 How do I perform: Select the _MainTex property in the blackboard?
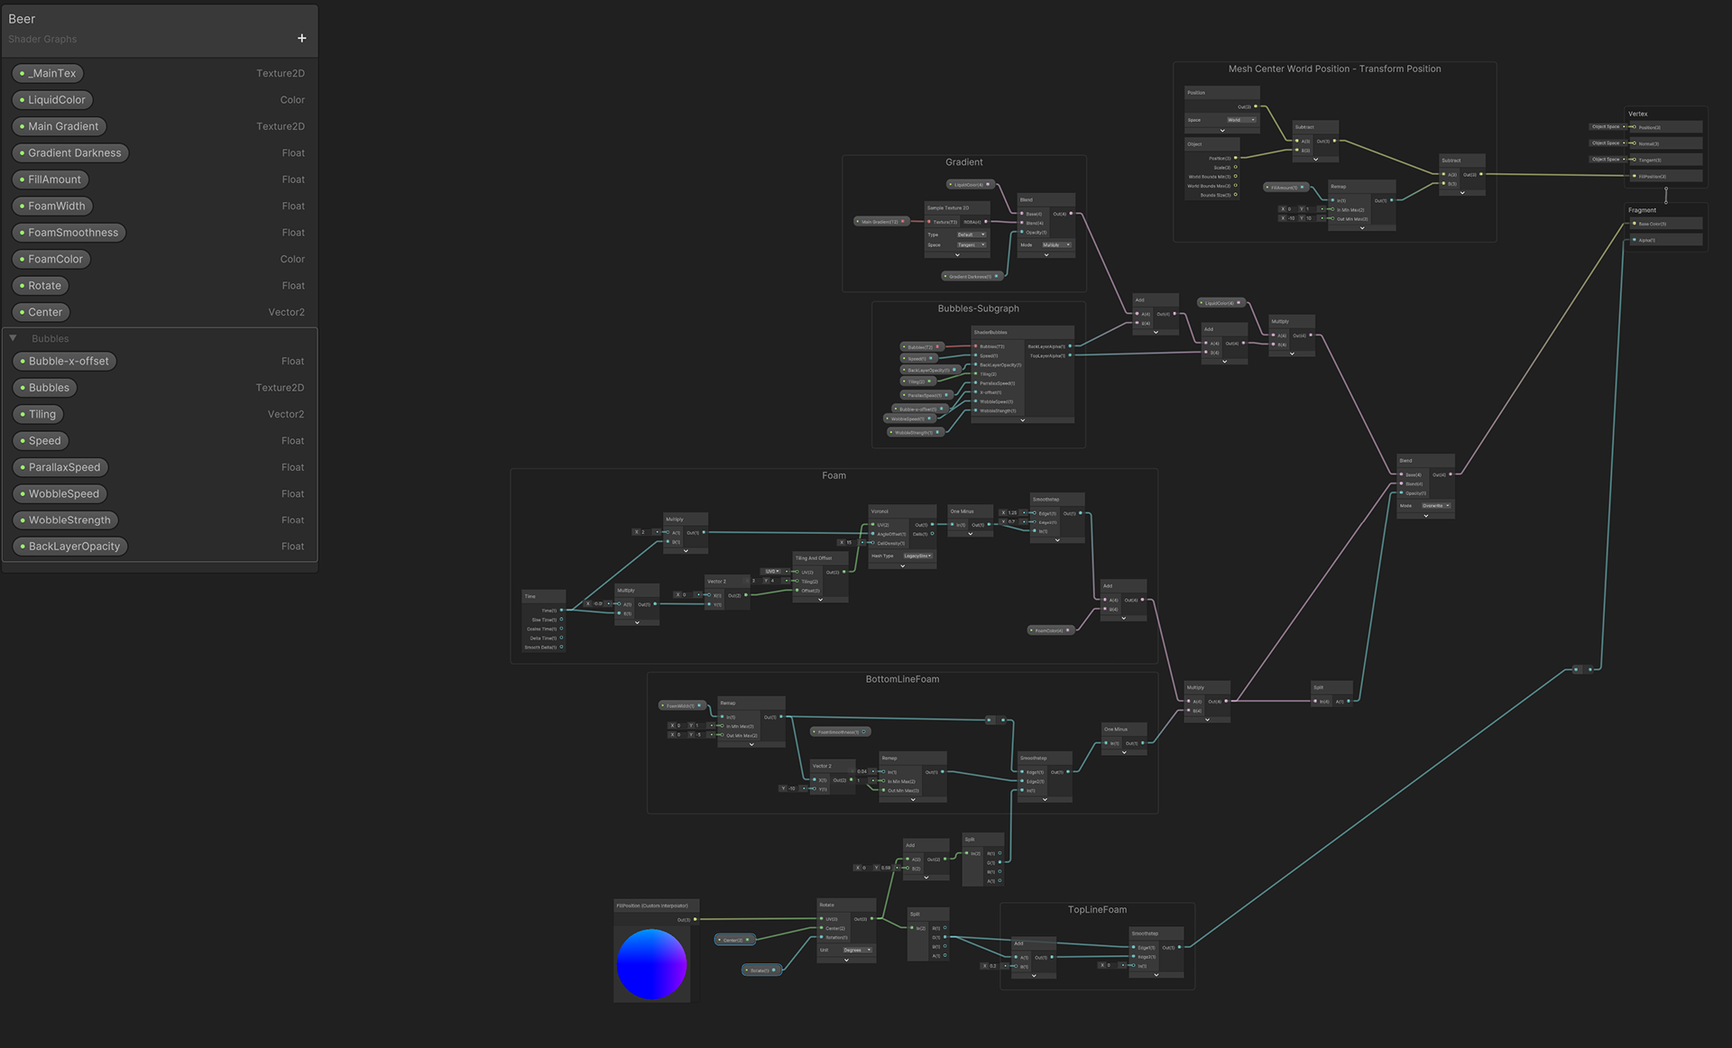point(51,73)
